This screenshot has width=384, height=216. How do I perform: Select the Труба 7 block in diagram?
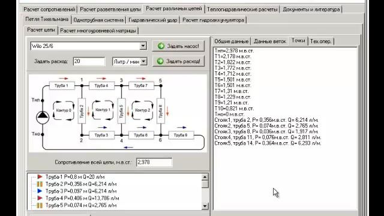[141, 86]
